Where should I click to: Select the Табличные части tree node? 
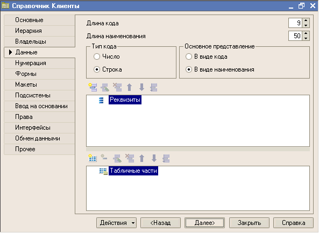(133, 171)
